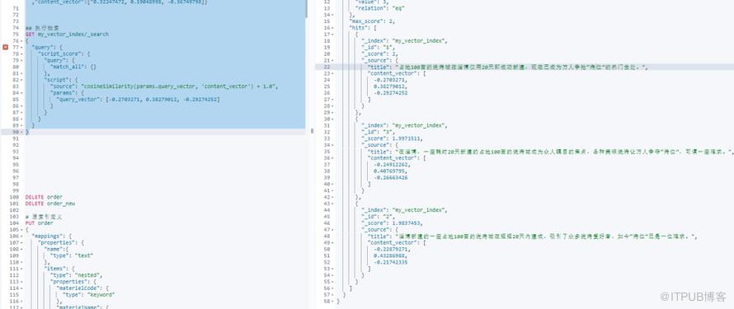Collapse the first hit's "_source" at line 21
The height and width of the screenshot is (309, 734).
click(332, 60)
